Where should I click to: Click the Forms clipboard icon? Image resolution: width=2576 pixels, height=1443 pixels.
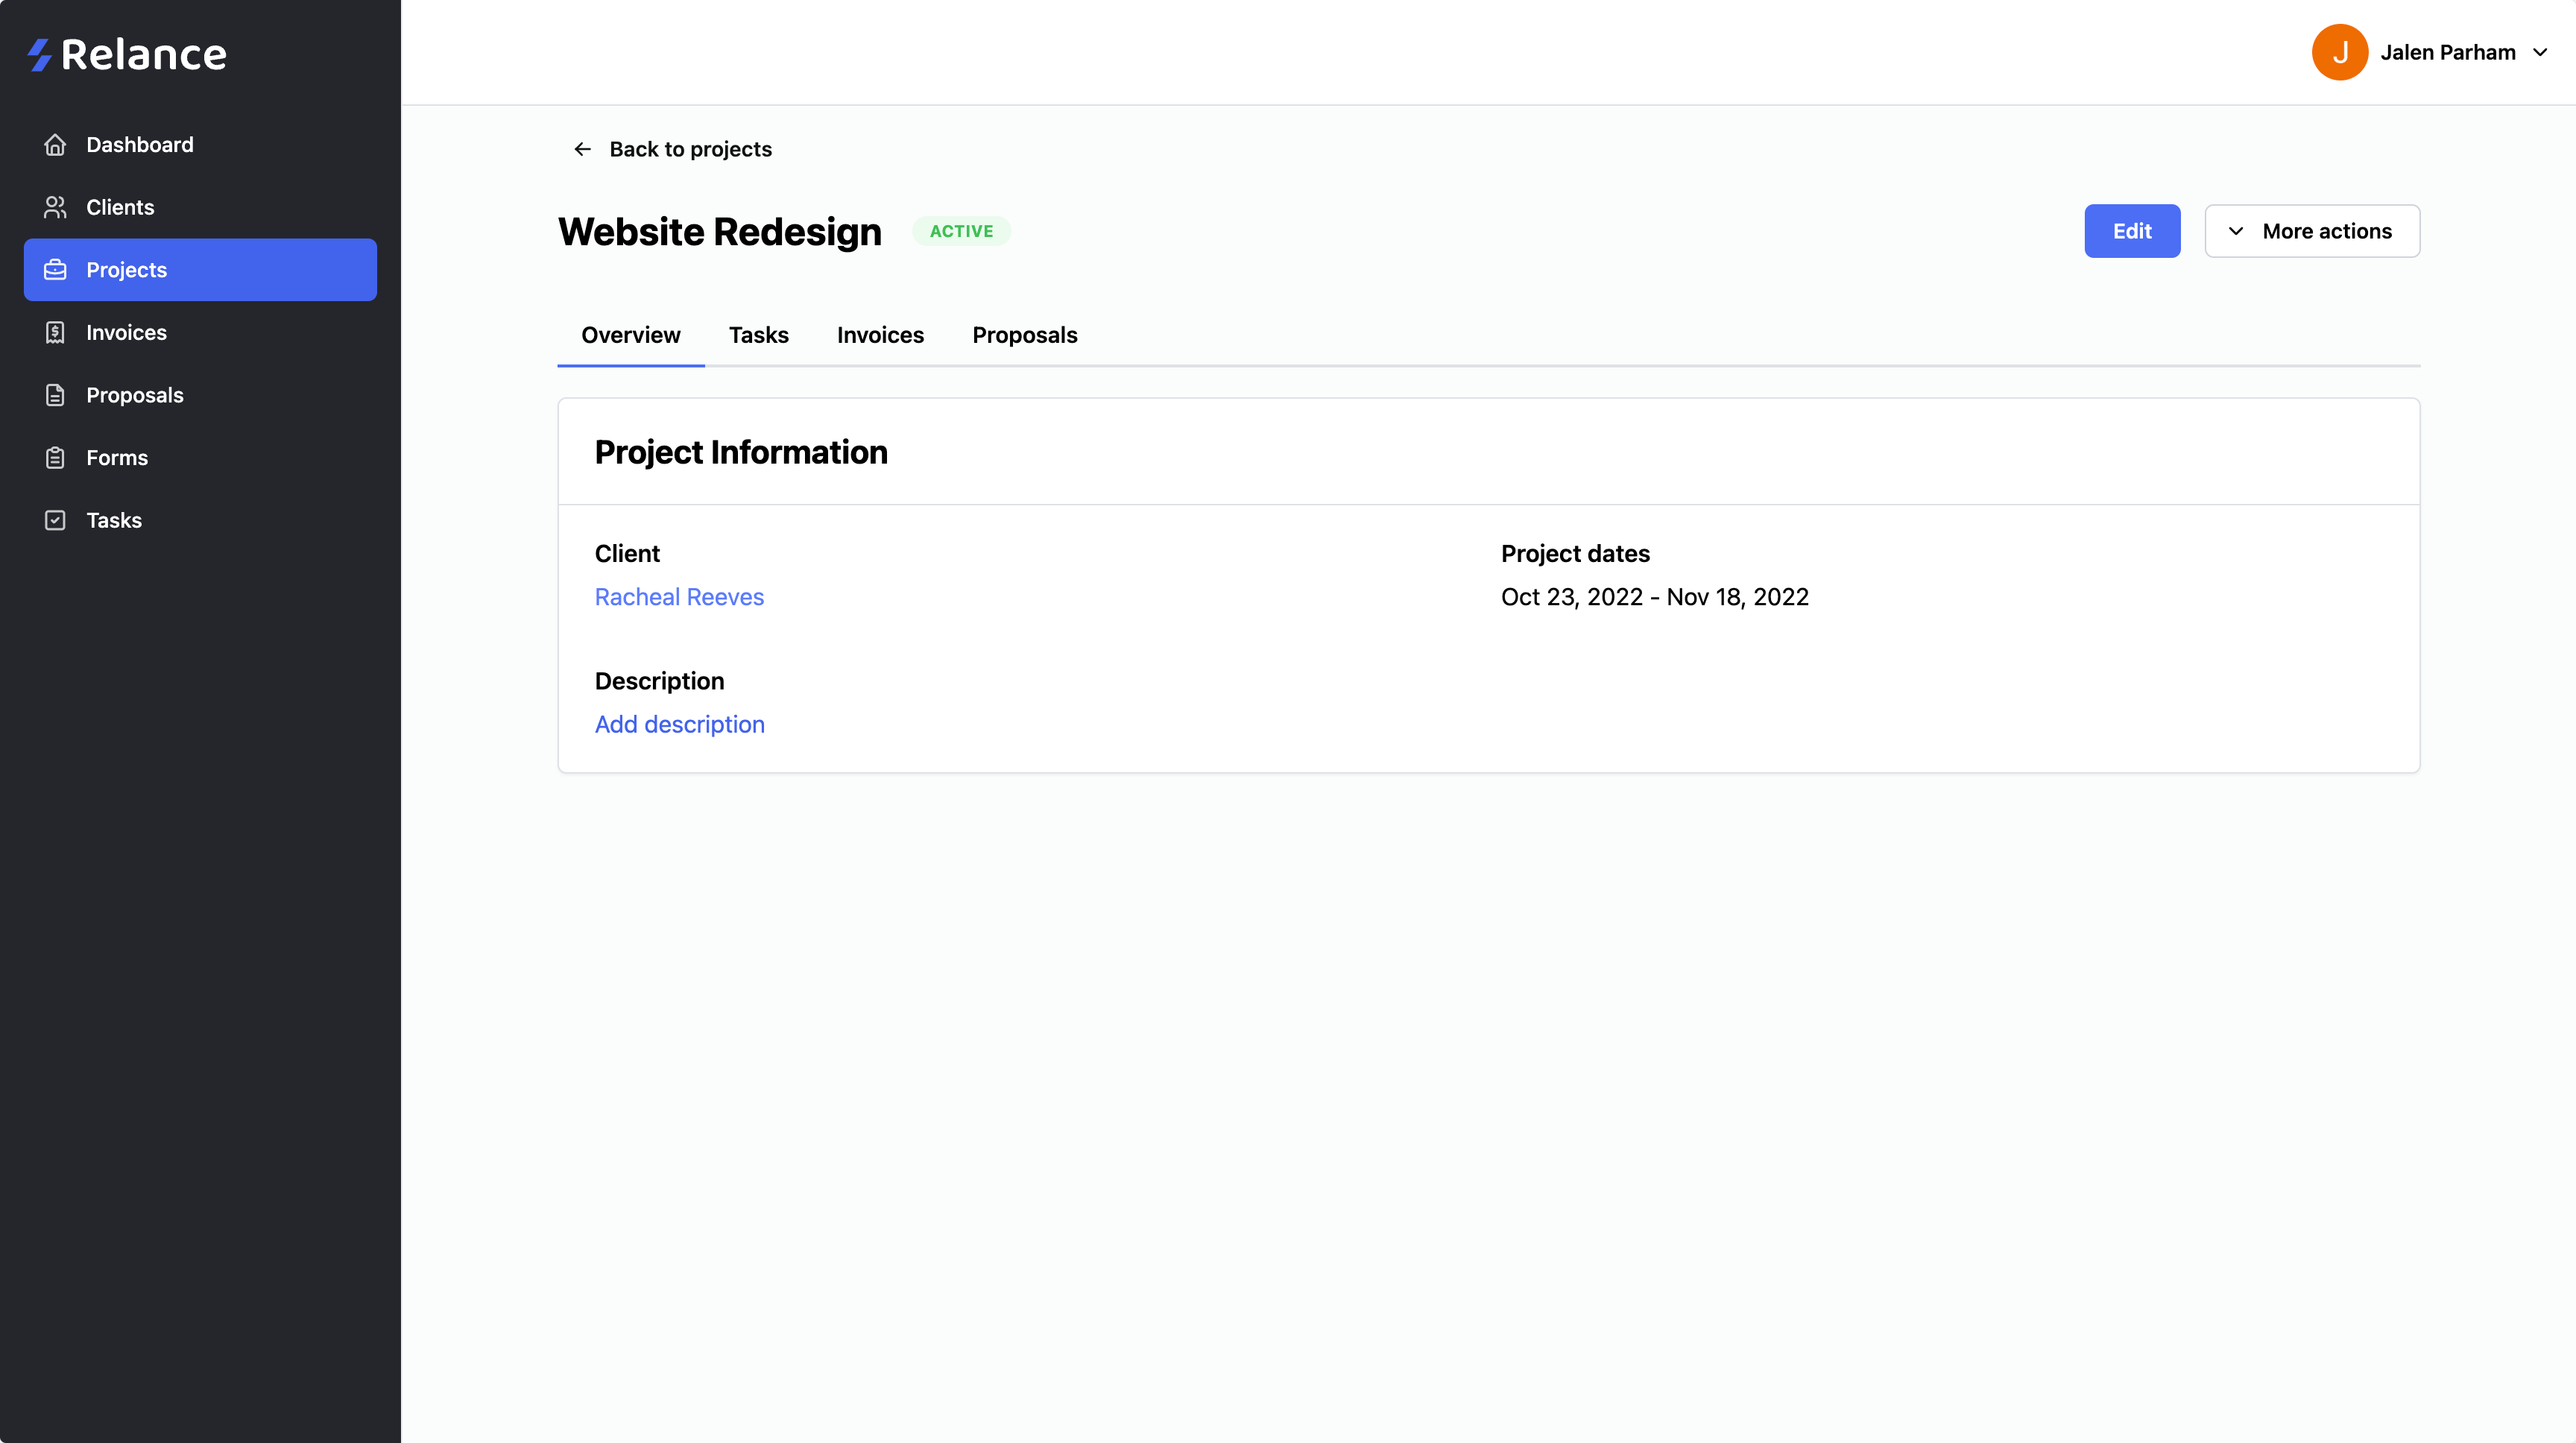[55, 458]
